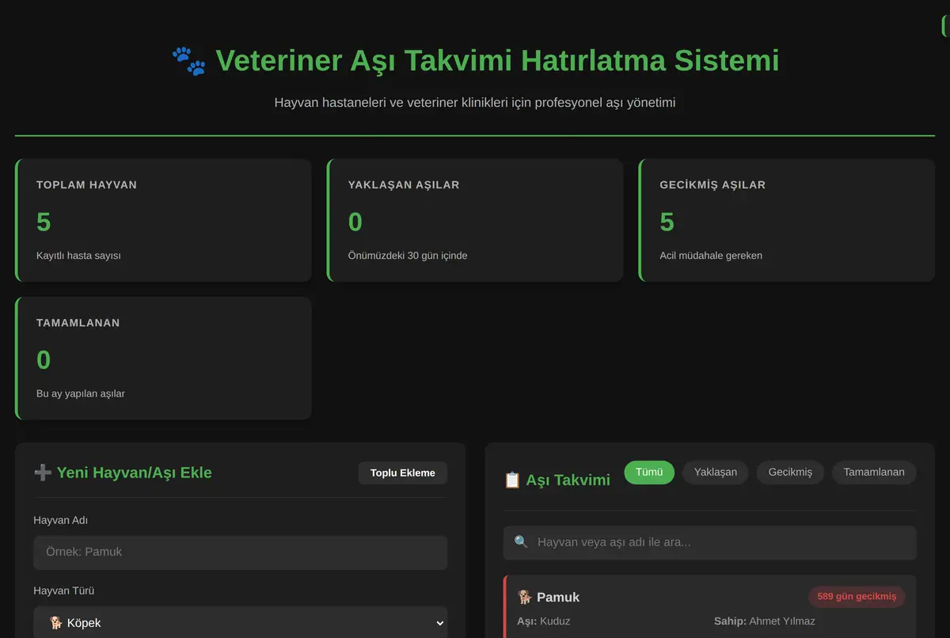This screenshot has width=950, height=638.
Task: Click the Tamamlanan stat card
Action: 163,358
